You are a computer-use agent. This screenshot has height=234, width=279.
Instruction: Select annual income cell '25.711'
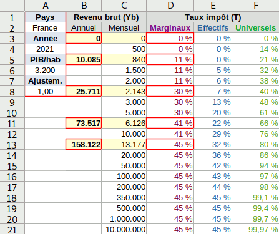click(84, 91)
